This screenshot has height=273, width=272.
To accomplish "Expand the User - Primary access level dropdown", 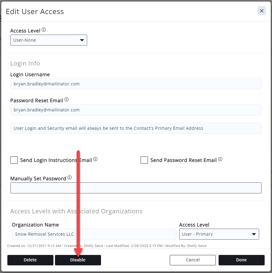I will pos(219,234).
